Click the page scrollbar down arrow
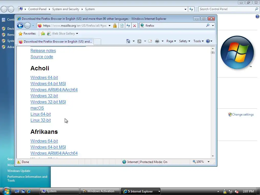Image resolution: width=260 pixels, height=195 pixels. tap(213, 156)
